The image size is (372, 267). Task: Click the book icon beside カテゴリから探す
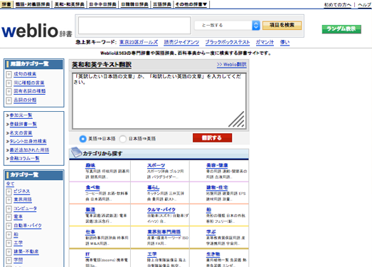coord(76,152)
